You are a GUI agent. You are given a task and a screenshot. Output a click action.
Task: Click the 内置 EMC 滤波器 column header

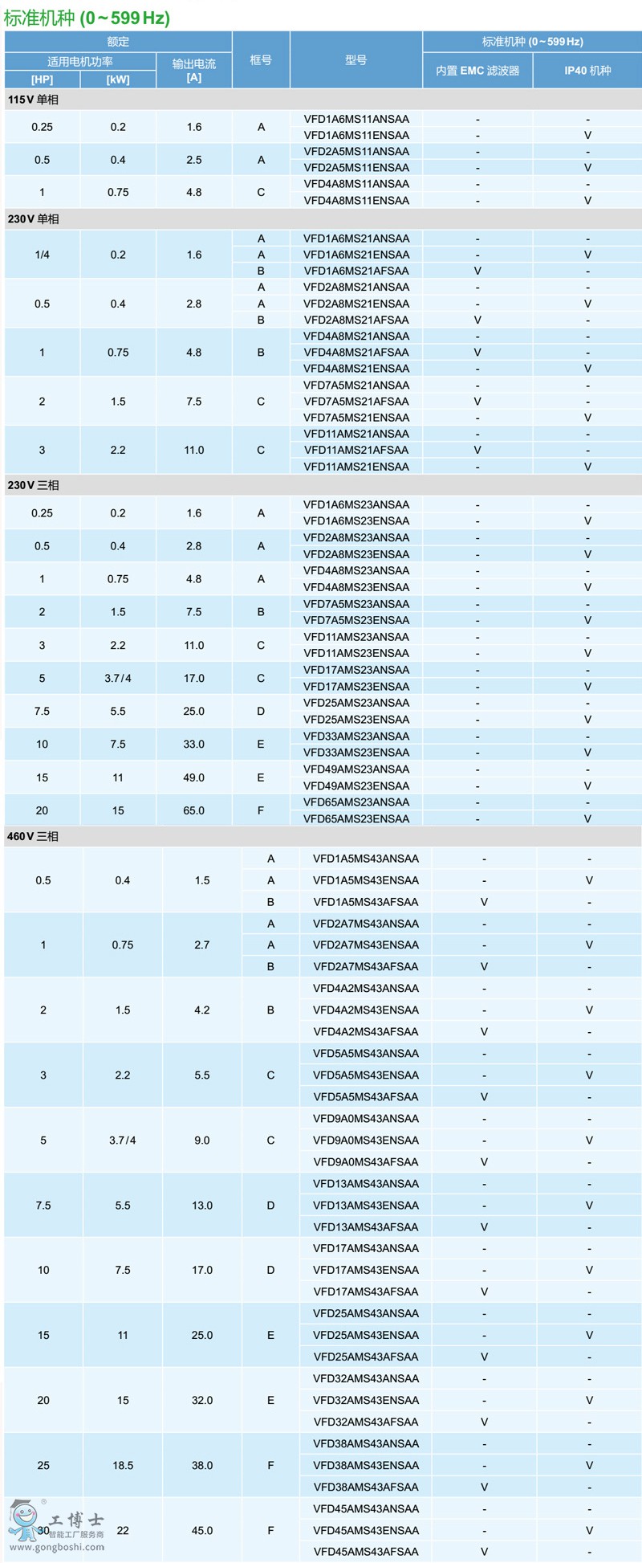click(x=477, y=71)
